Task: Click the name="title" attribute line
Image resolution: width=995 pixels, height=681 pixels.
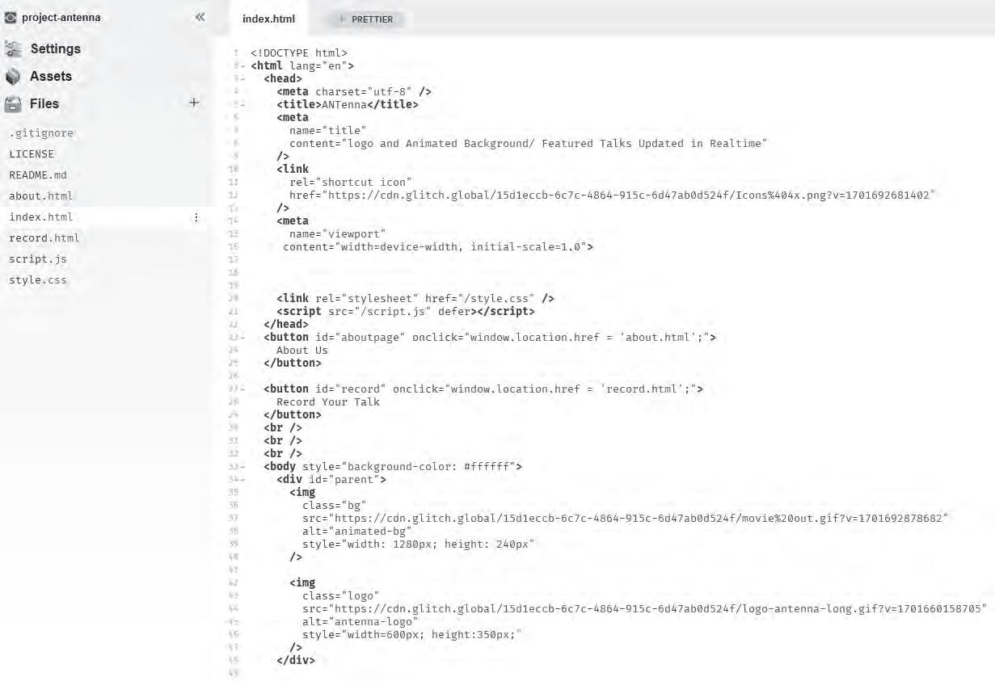Action: point(328,131)
